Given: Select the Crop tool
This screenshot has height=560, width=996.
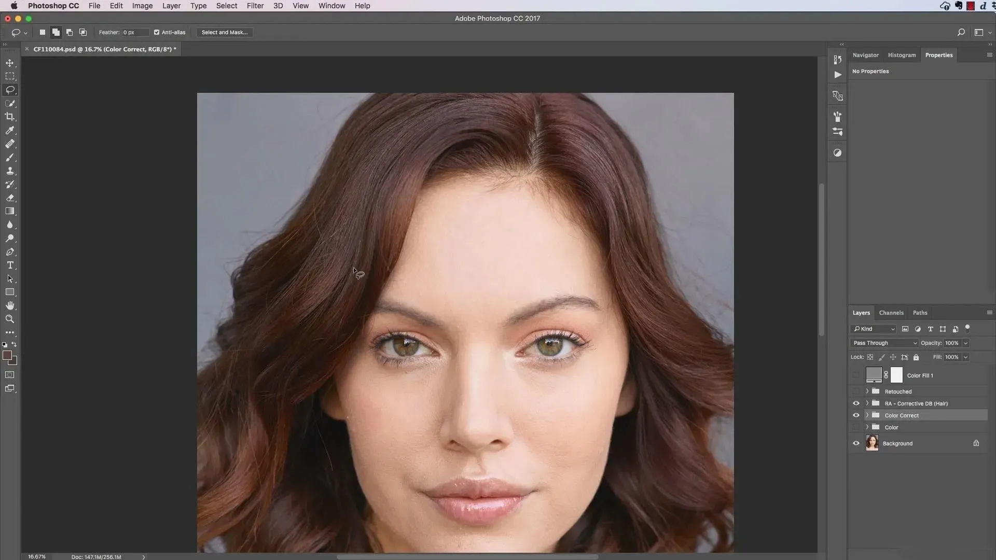Looking at the screenshot, I should coord(10,117).
